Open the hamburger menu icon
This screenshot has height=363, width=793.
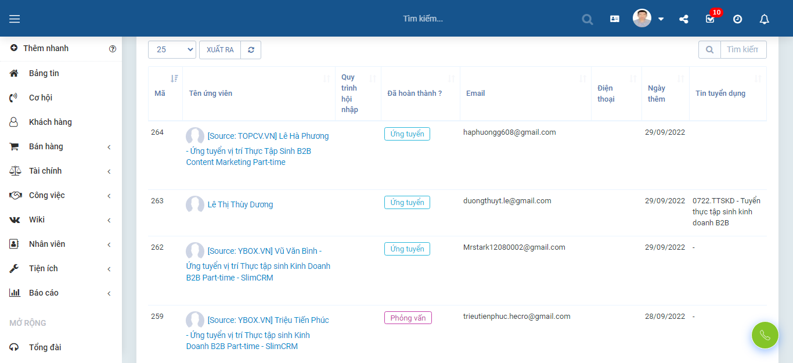15,19
